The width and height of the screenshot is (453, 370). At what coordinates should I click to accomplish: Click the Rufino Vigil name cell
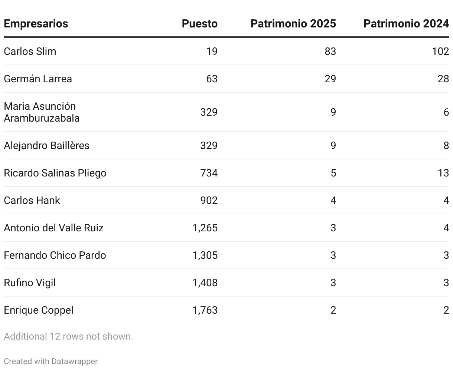coord(30,283)
